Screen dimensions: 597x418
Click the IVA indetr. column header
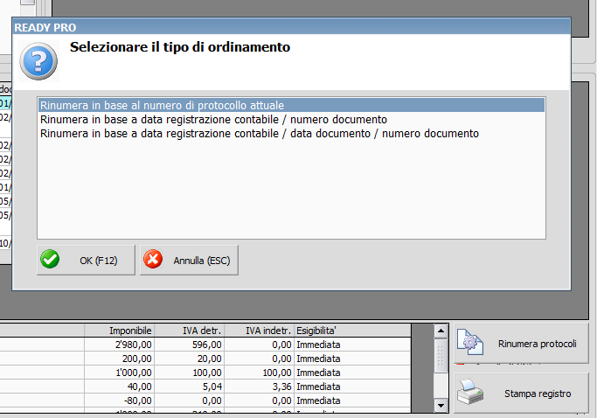(260, 331)
